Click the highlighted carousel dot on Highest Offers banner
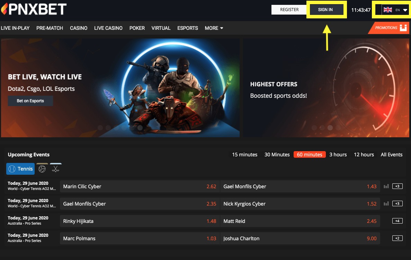The height and width of the screenshot is (260, 411). pos(330,128)
